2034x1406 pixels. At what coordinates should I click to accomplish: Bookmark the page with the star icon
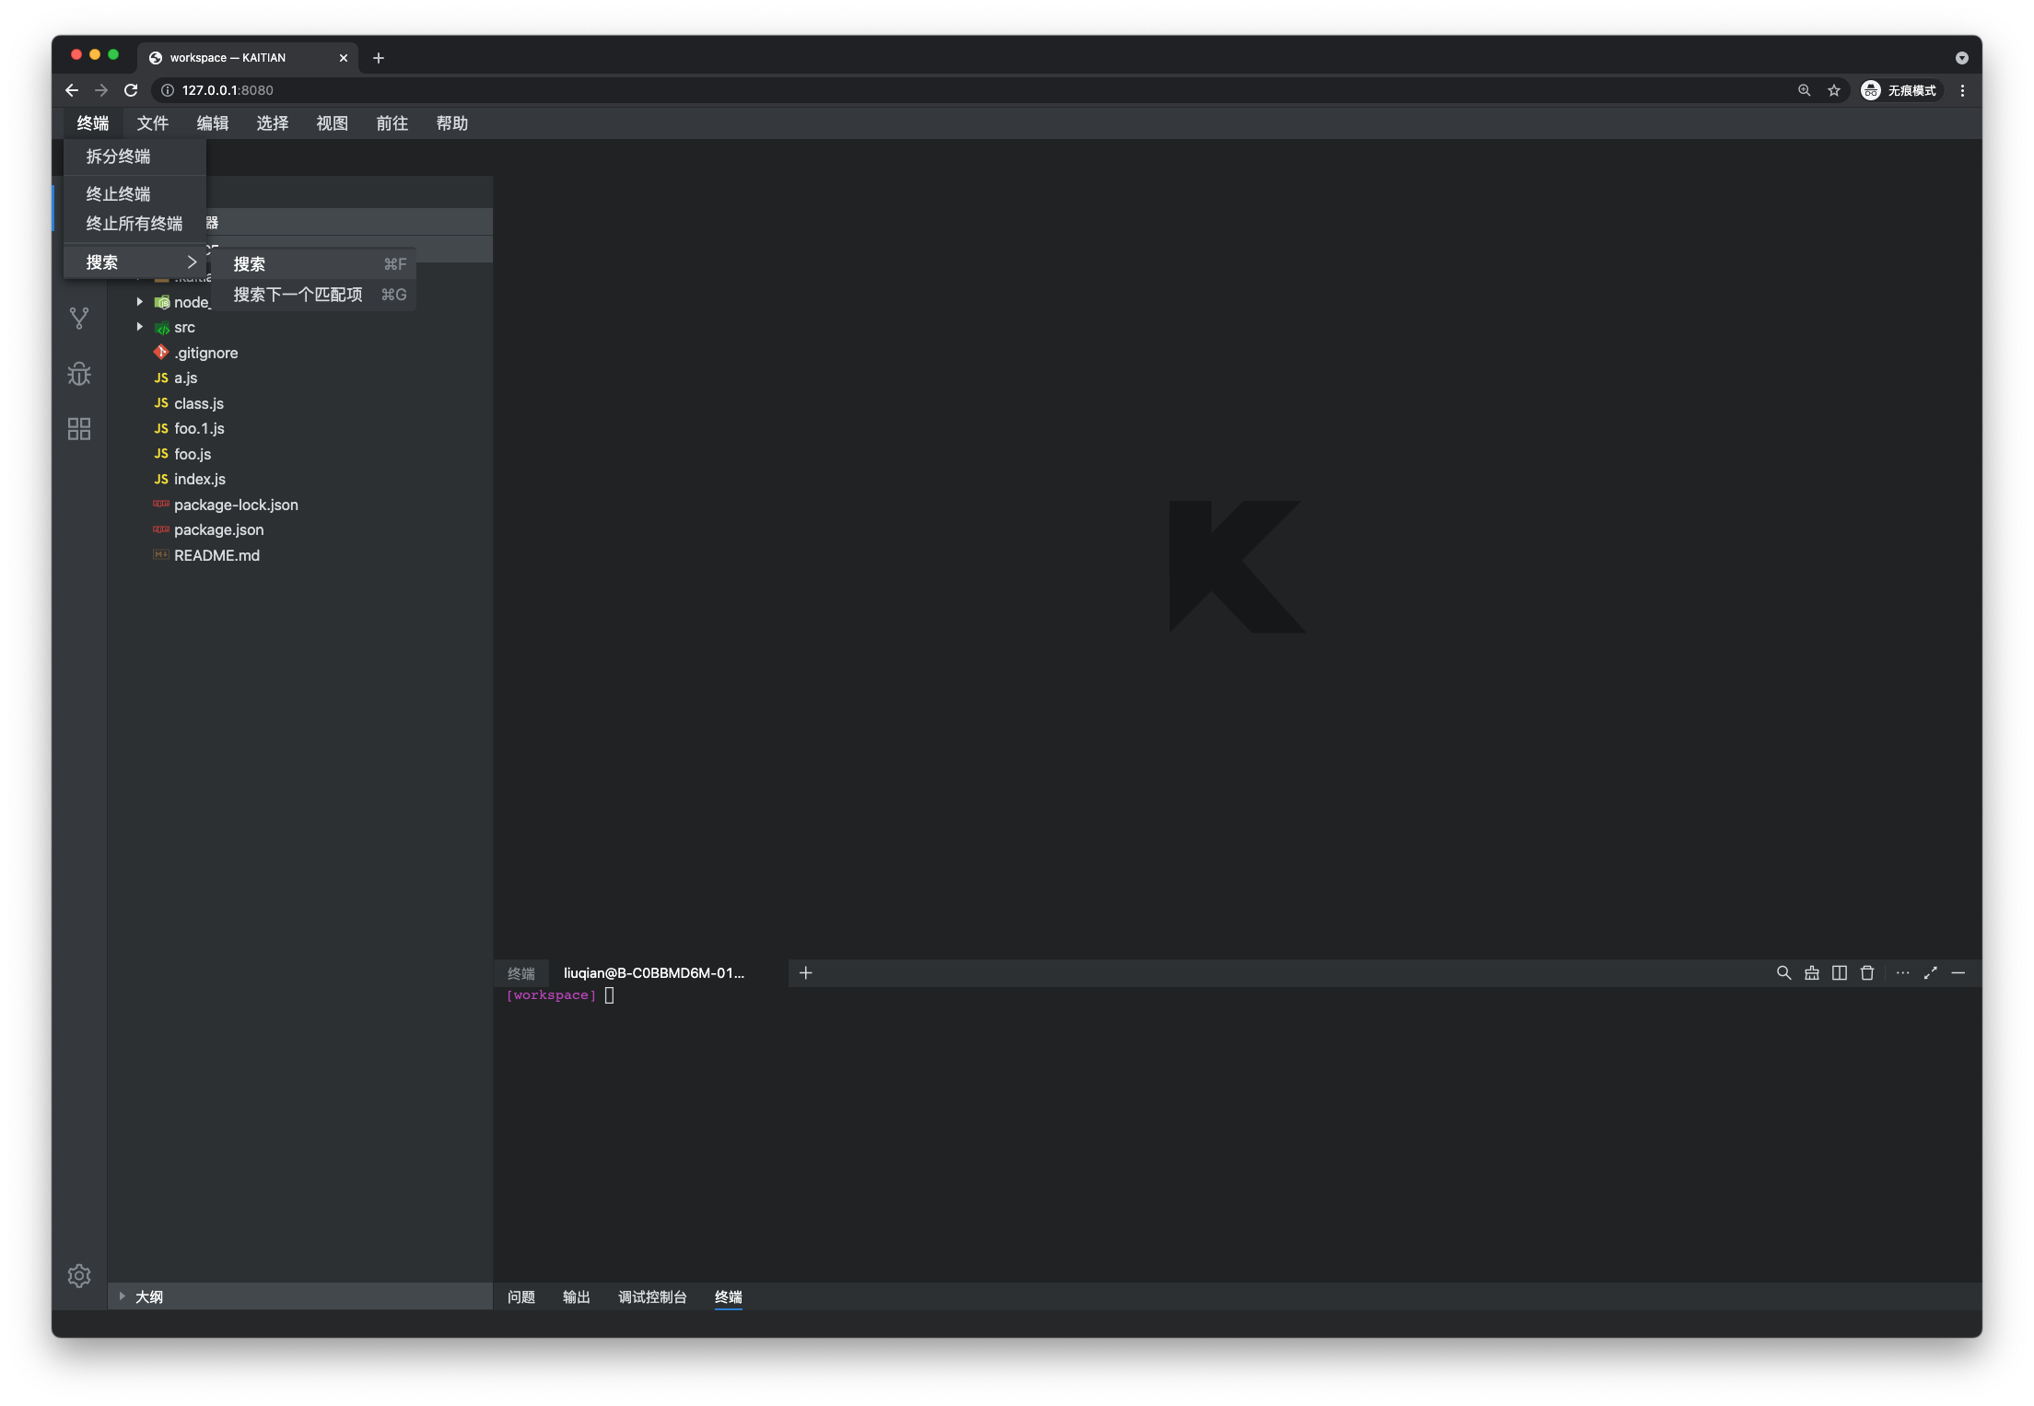point(1833,90)
